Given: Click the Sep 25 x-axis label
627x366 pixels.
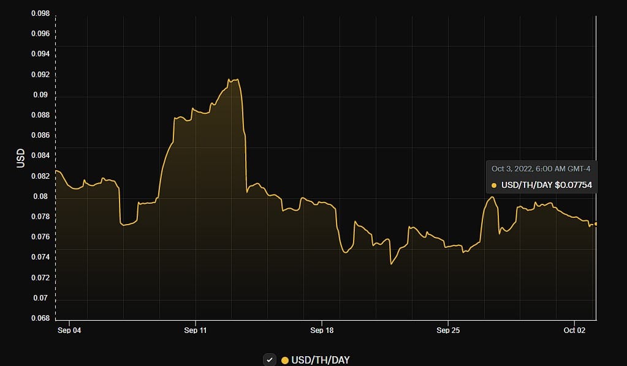Looking at the screenshot, I should [x=448, y=330].
